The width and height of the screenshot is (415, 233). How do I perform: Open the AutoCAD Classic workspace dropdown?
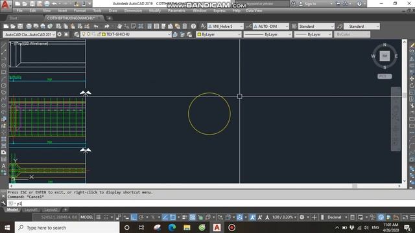pos(29,34)
